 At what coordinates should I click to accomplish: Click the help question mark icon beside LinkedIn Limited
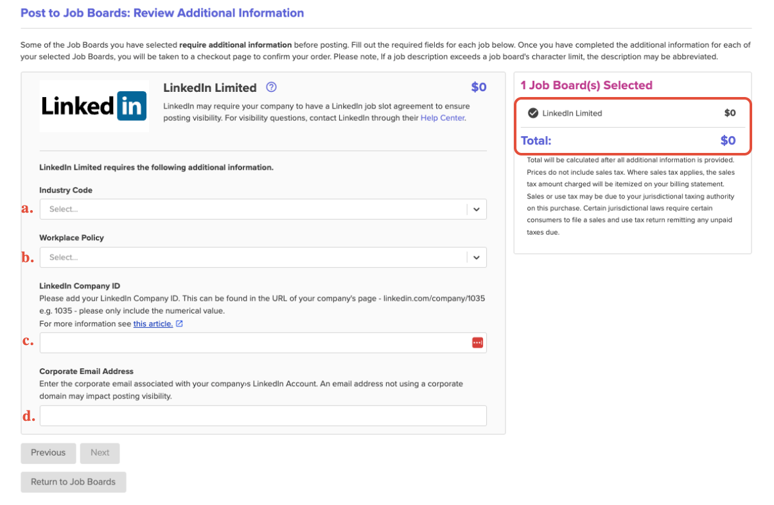271,87
